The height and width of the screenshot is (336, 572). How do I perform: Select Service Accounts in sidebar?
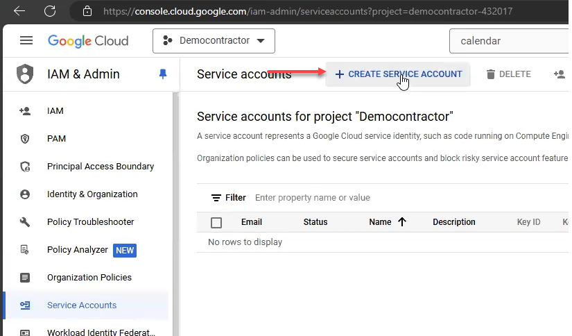point(86,305)
